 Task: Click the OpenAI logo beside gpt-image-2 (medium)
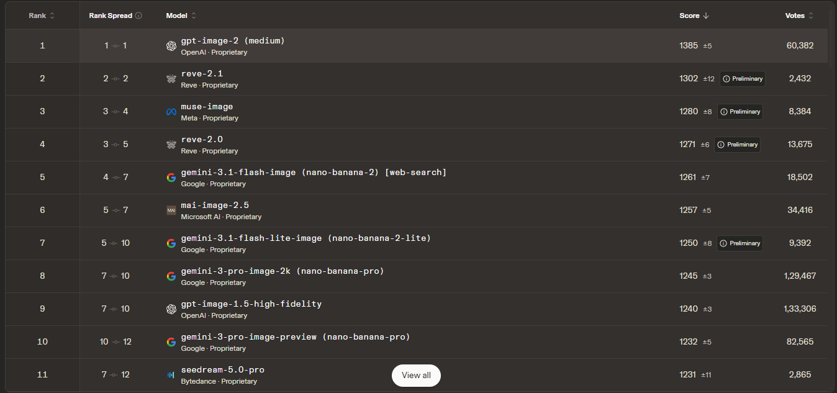(x=171, y=46)
